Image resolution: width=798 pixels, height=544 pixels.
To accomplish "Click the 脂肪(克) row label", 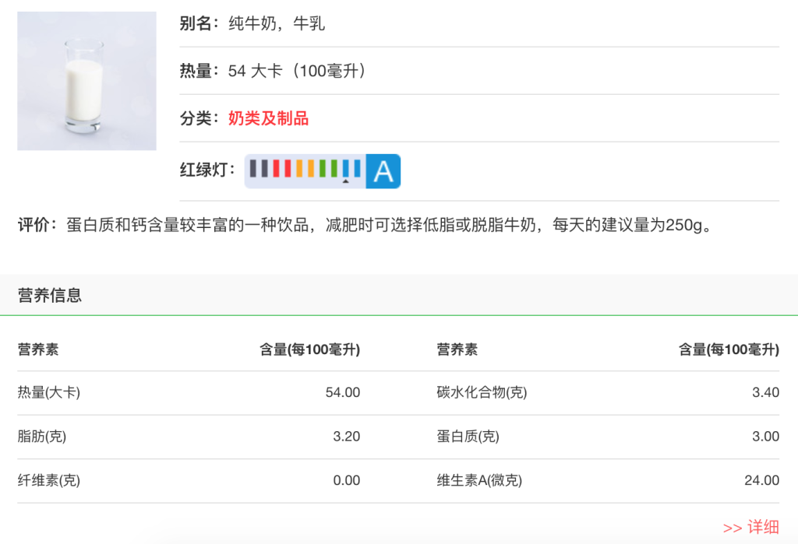I will tap(42, 437).
